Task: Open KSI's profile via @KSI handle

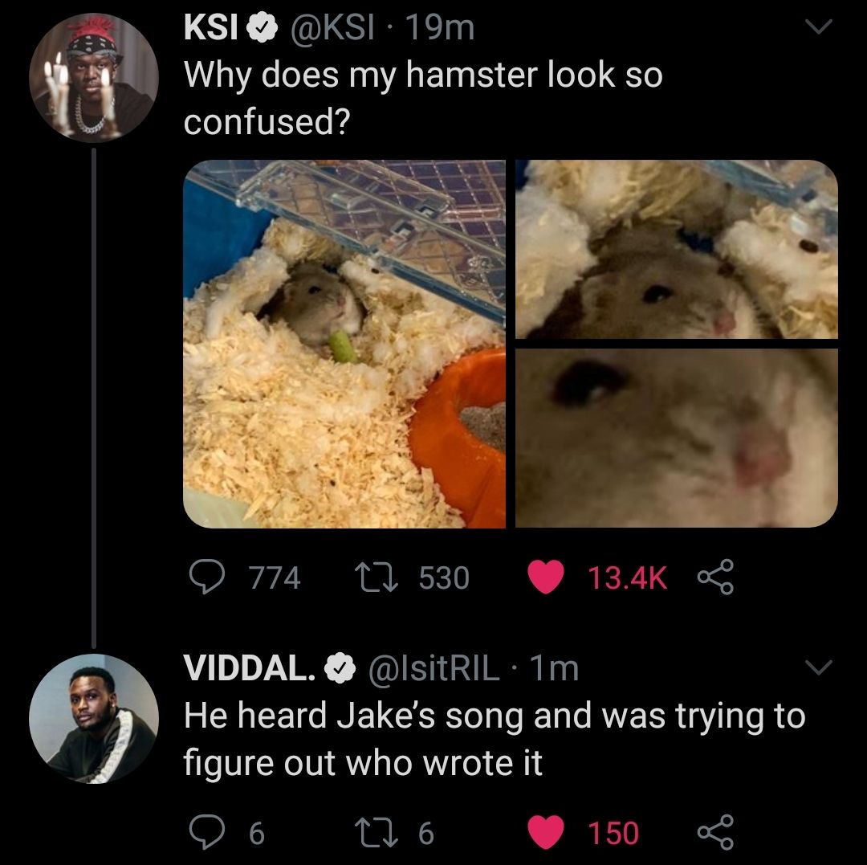Action: point(332,27)
